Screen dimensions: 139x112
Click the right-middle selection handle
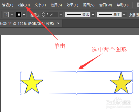[133, 82]
